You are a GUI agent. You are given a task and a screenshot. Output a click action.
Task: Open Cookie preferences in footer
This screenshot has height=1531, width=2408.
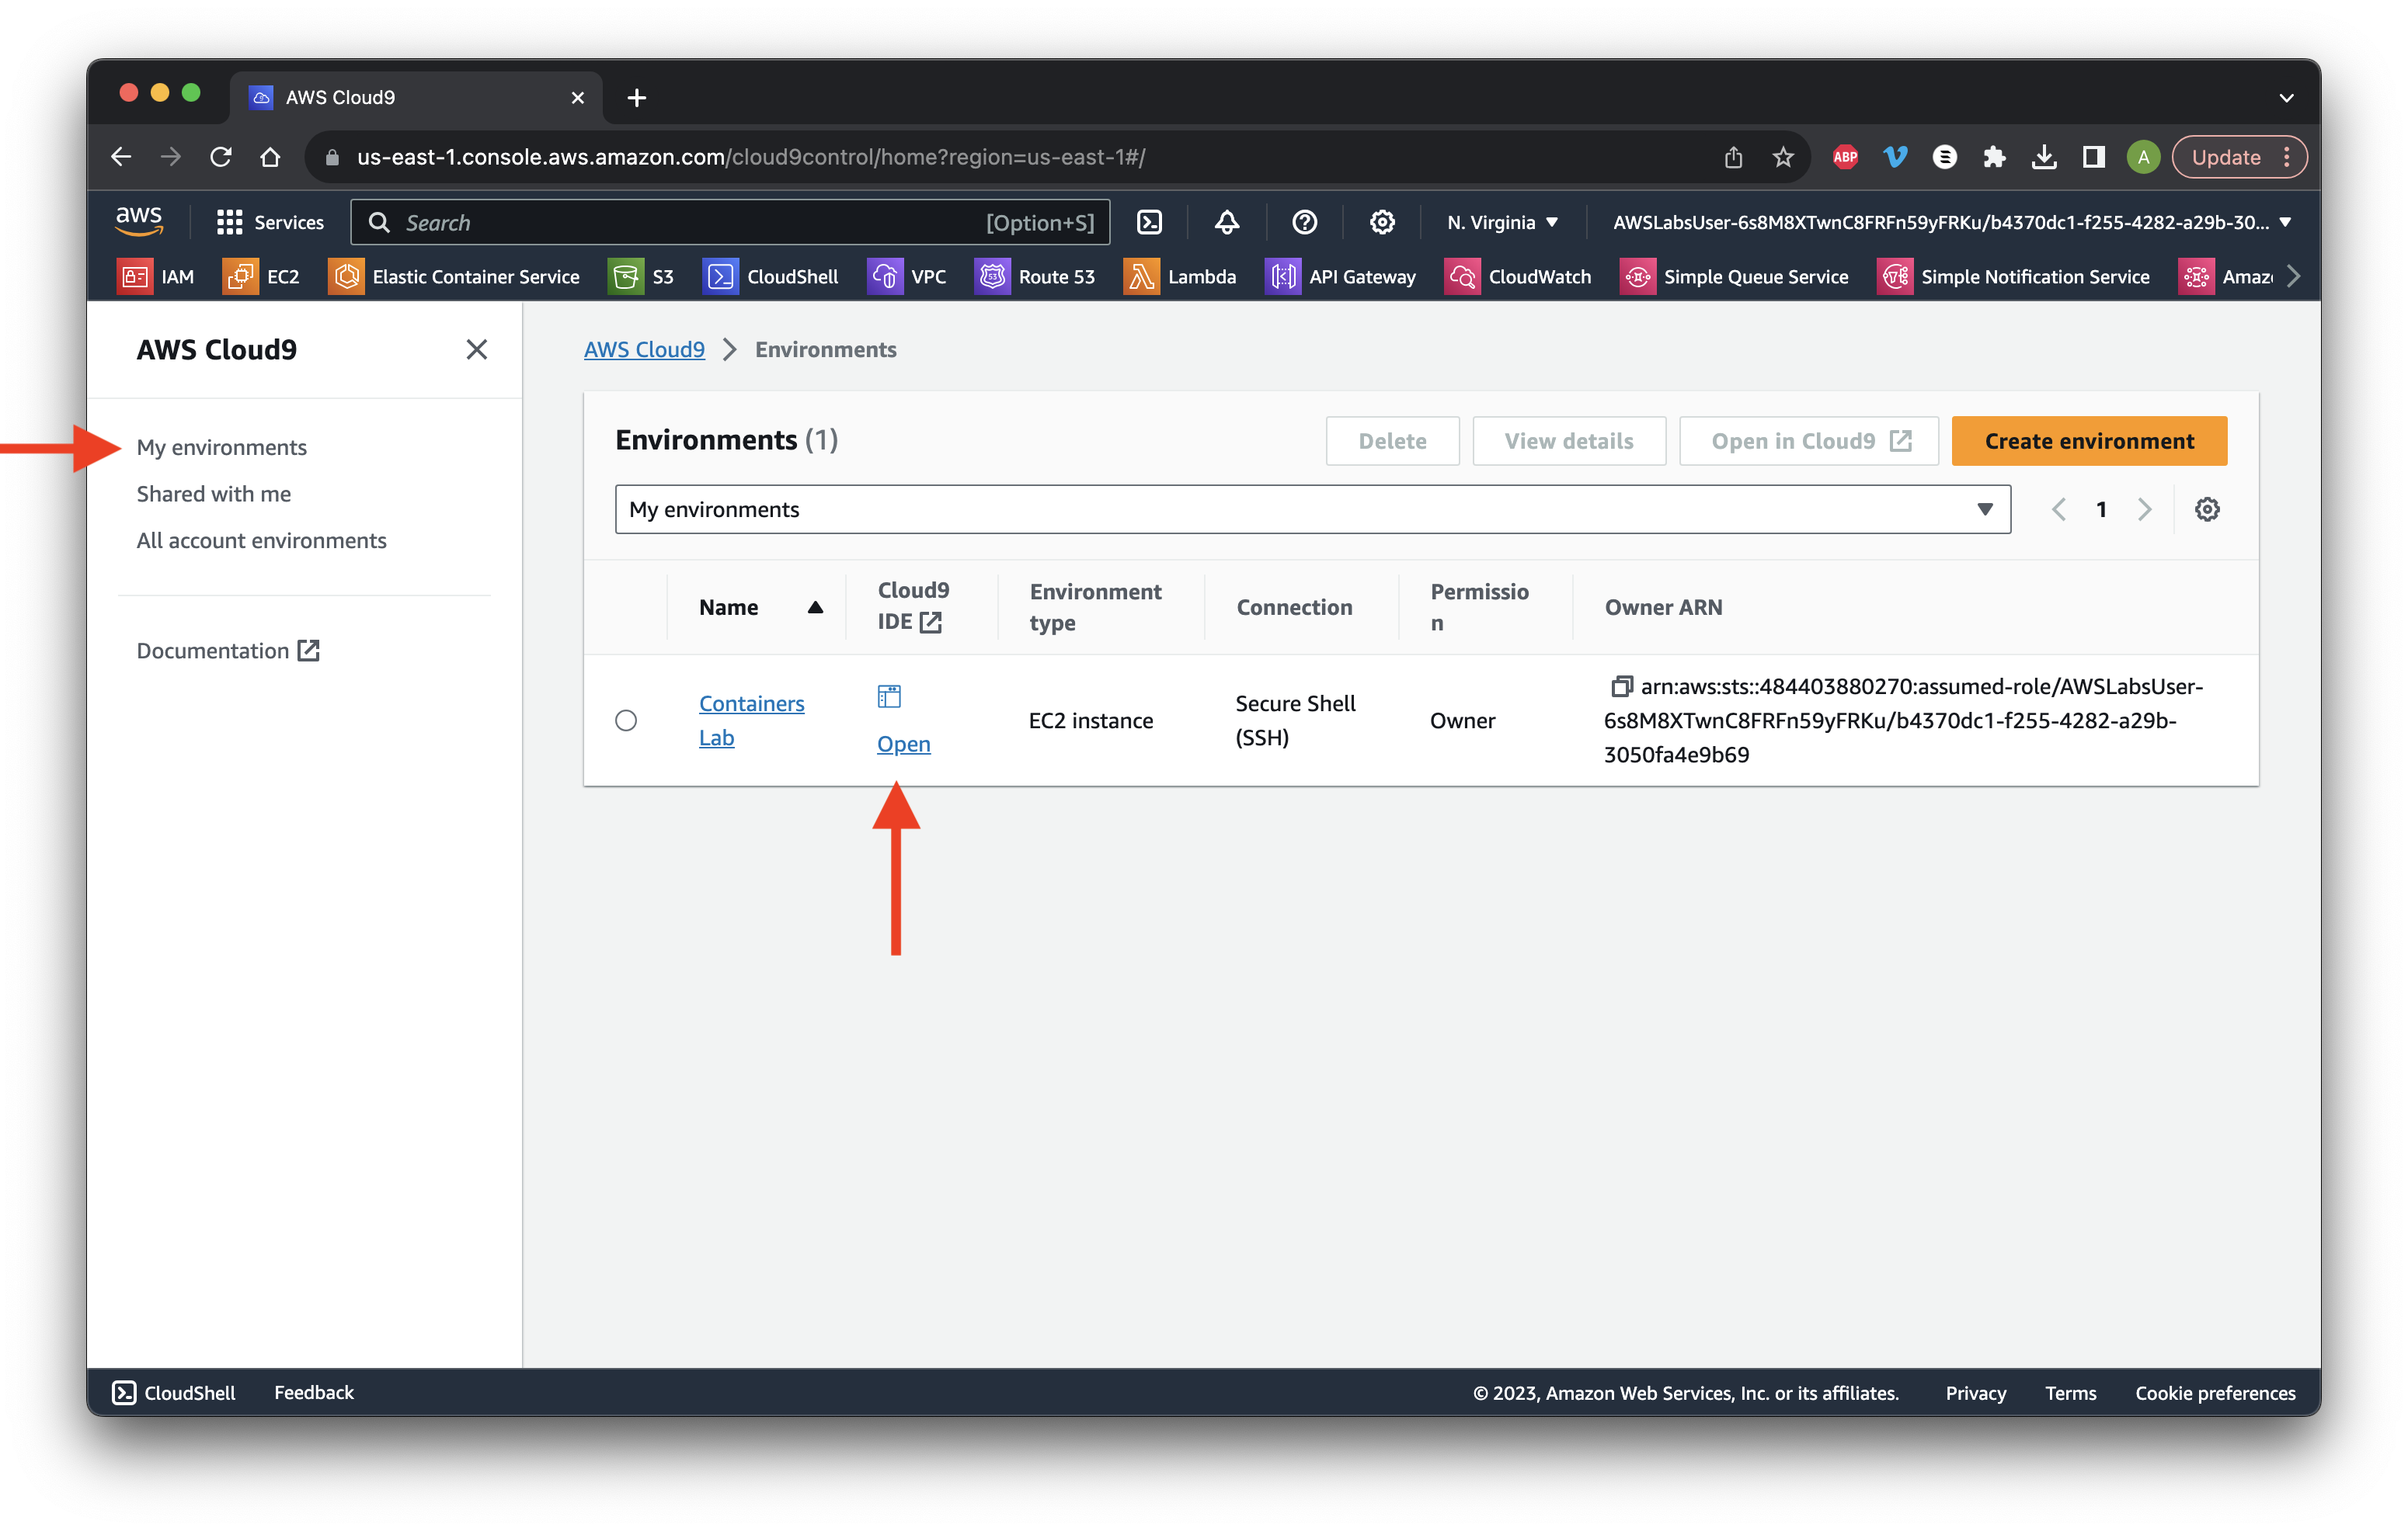click(2215, 1392)
